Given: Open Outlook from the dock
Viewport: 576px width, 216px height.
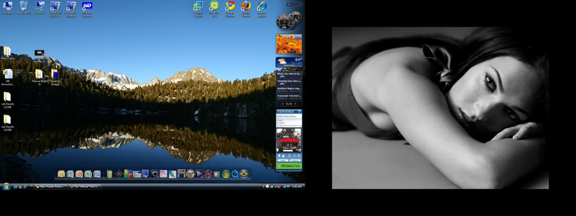Looking at the screenshot, I should (61, 174).
